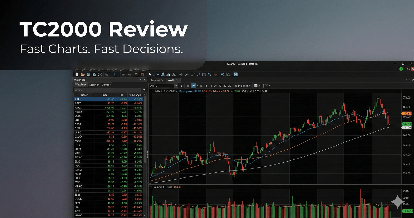414x218 pixels.
Task: Click the Watchlist Search field
Action: (x=108, y=90)
